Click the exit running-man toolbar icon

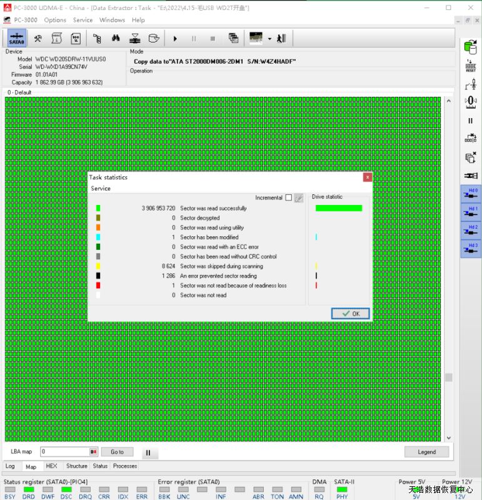(x=281, y=38)
